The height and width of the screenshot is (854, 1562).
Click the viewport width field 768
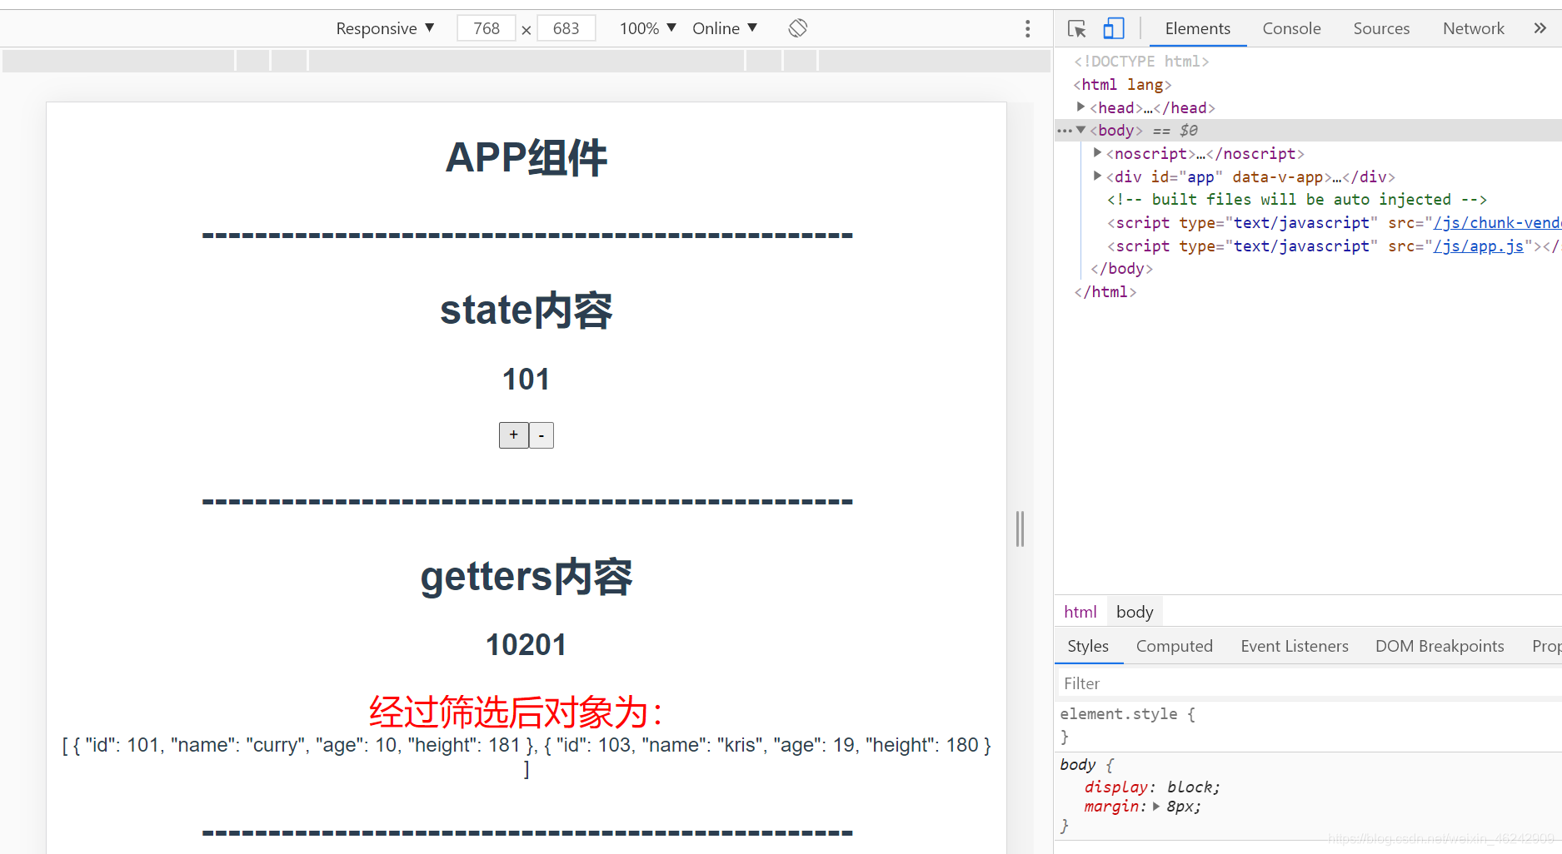tap(487, 28)
